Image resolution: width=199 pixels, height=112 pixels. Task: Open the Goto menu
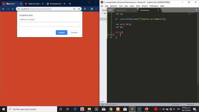132,6
